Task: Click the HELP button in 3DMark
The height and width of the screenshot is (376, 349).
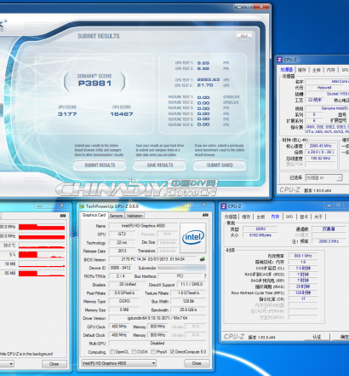Action: click(244, 36)
